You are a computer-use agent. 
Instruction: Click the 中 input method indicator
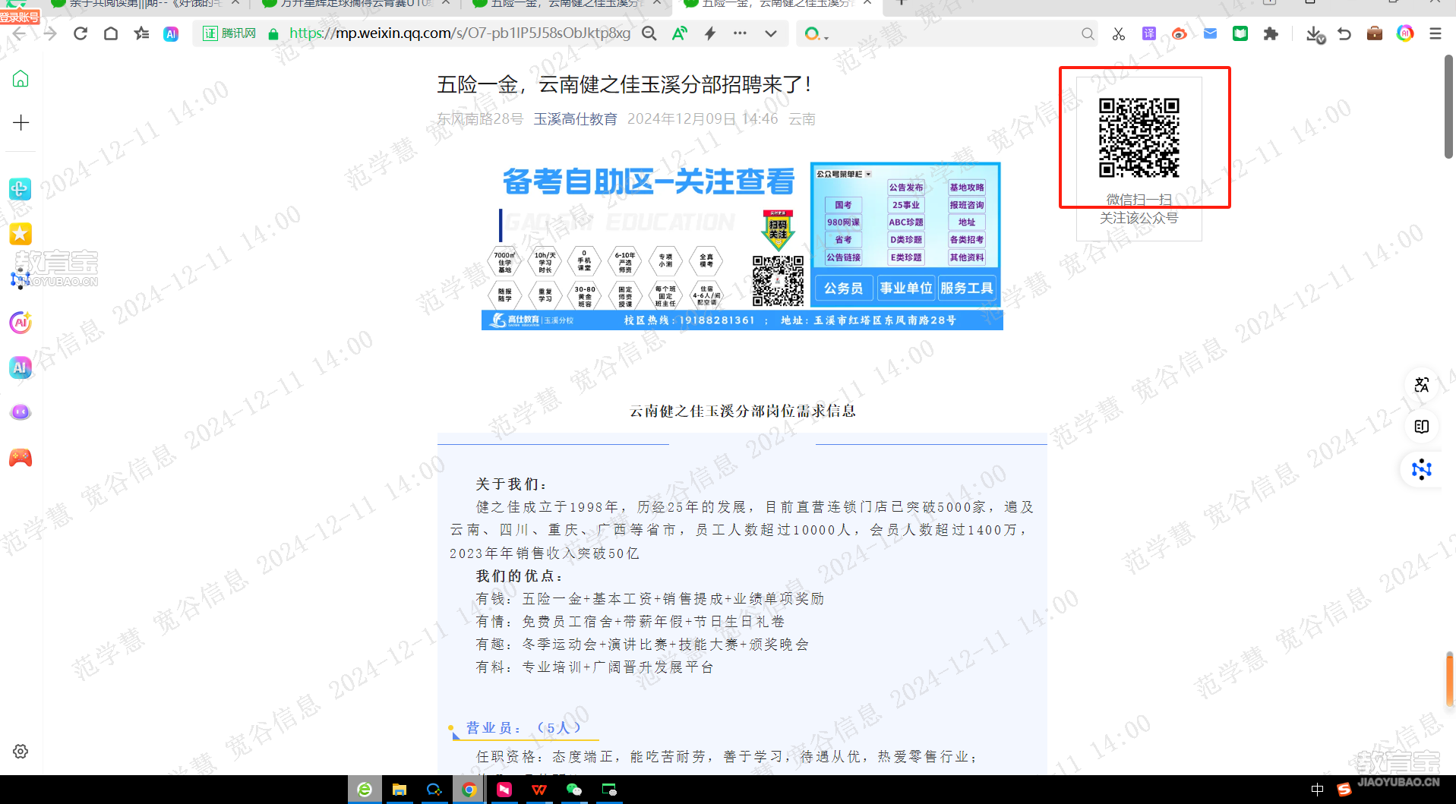pos(1316,790)
